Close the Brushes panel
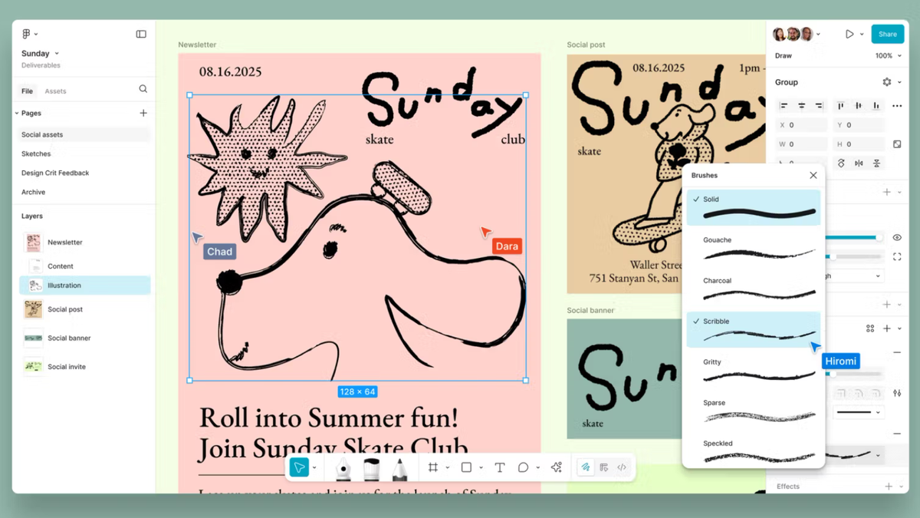This screenshot has height=518, width=920. pos(813,175)
